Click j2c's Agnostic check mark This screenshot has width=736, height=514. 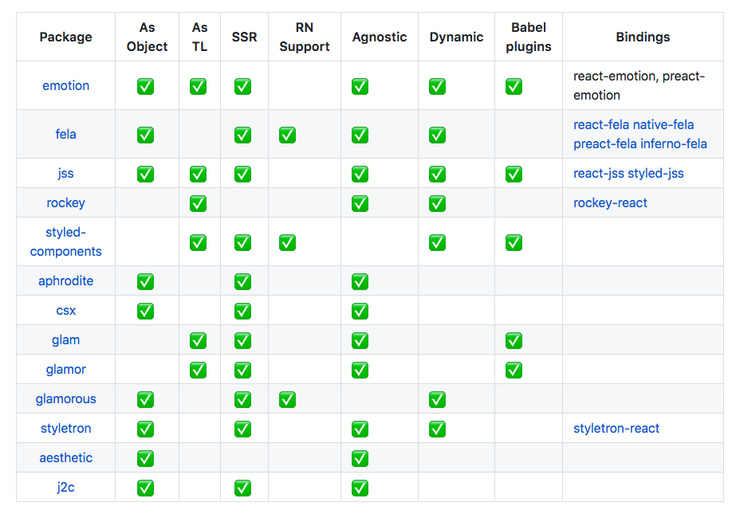360,488
